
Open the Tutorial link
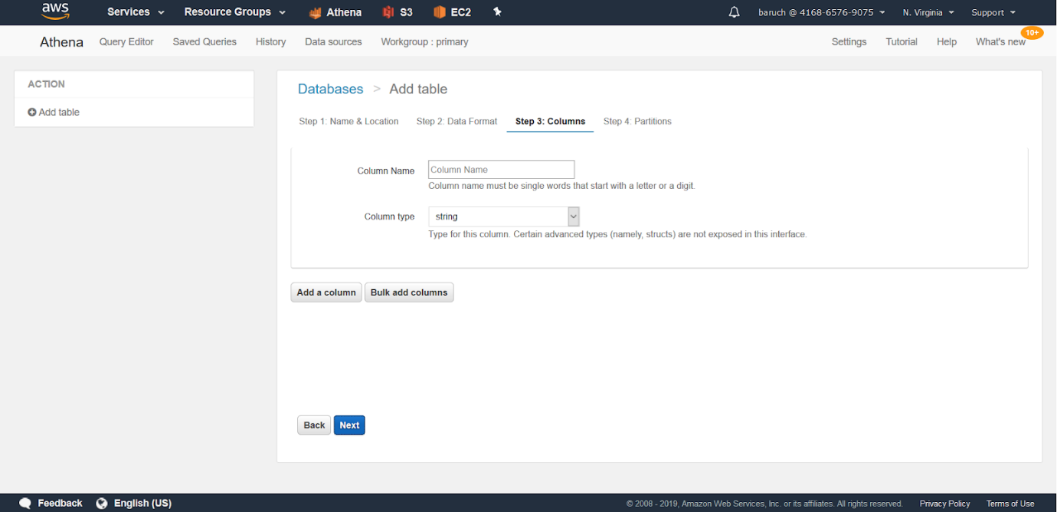click(x=902, y=42)
